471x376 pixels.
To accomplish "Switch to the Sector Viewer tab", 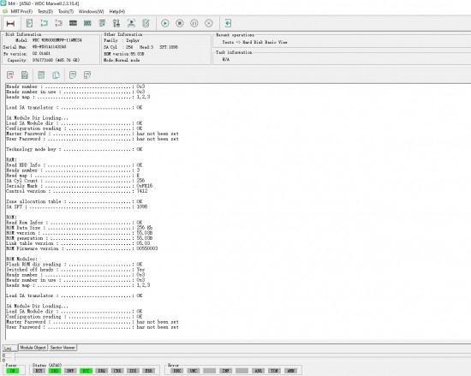I will [63, 348].
